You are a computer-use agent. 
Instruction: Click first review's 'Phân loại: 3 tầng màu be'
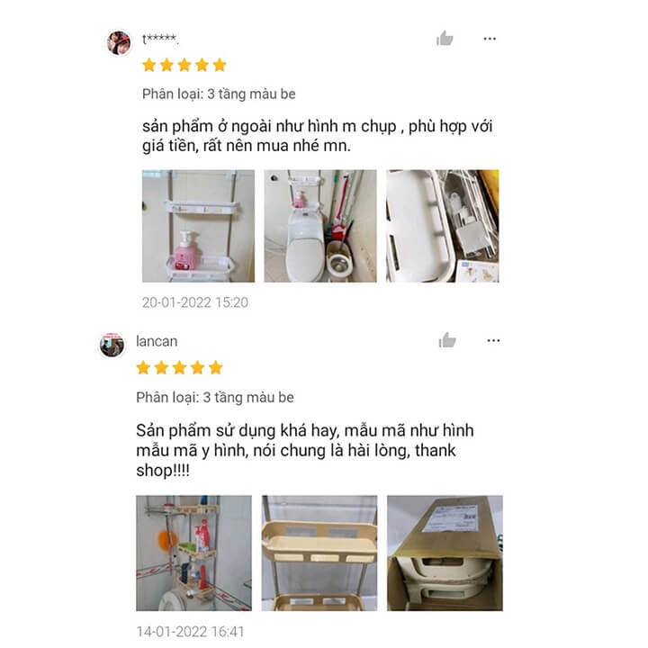(219, 94)
